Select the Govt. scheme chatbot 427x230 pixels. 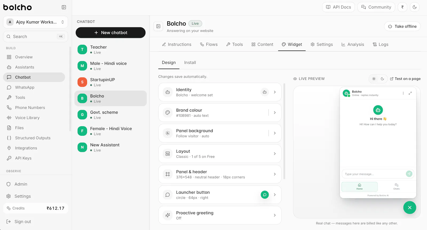point(110,115)
